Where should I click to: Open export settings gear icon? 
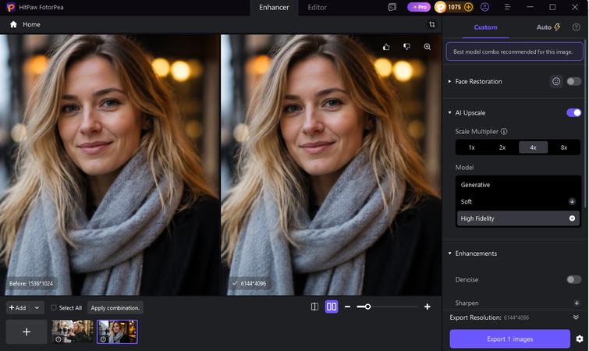tap(580, 339)
